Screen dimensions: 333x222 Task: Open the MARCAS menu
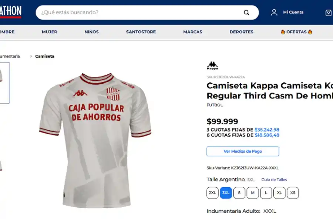(192, 32)
